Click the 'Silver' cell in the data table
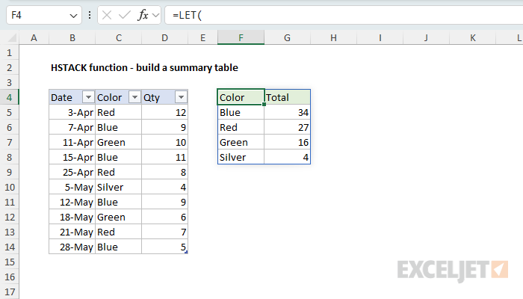The image size is (523, 299). [118, 187]
